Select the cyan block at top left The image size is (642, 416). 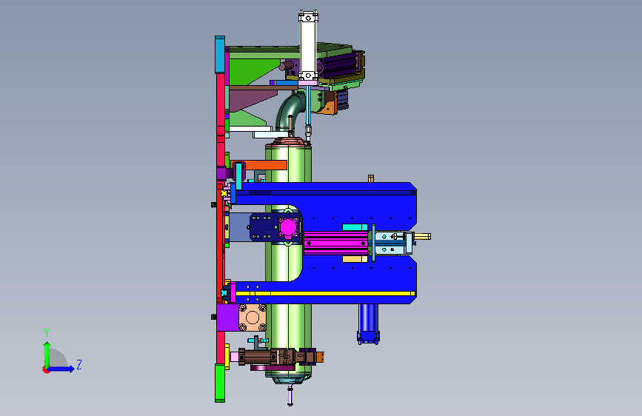[220, 55]
